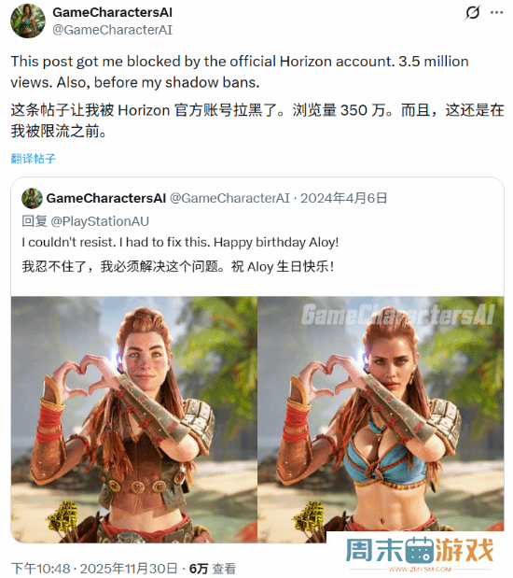This screenshot has height=578, width=513.
Task: Open the three-dot more options menu
Action: tap(496, 12)
